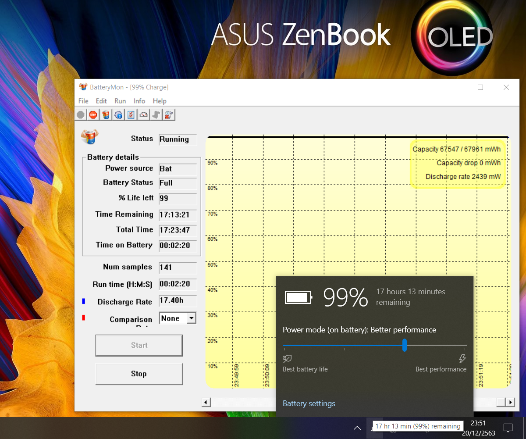Screen dimensions: 526x439
Task: Click the Power source field showing Bat
Action: pyautogui.click(x=178, y=169)
